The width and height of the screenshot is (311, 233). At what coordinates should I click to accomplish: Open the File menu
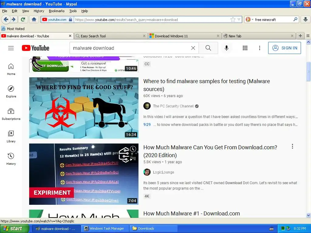pyautogui.click(x=5, y=11)
